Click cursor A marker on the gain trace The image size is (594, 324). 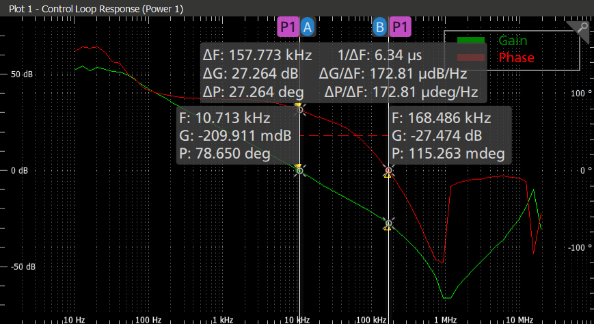point(299,170)
